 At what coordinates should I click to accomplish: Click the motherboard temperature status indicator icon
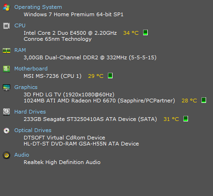pyautogui.click(x=110, y=76)
